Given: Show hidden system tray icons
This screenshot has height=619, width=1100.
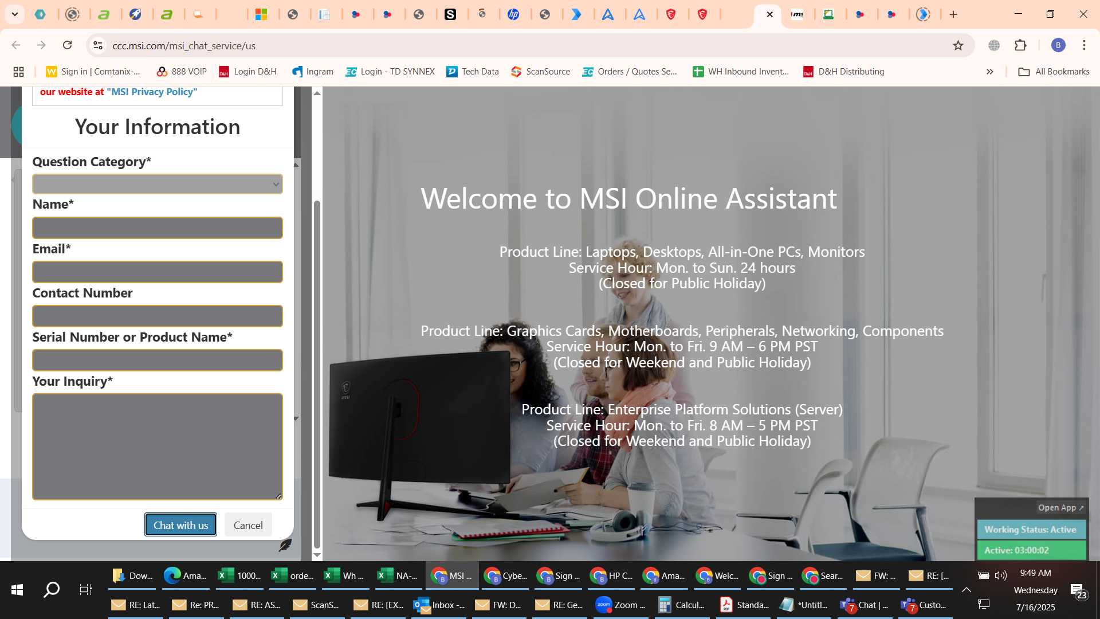Looking at the screenshot, I should click(966, 590).
